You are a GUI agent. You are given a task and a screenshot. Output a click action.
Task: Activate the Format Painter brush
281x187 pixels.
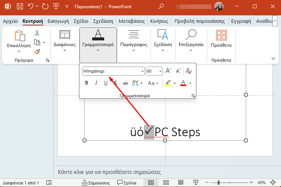coord(37,52)
